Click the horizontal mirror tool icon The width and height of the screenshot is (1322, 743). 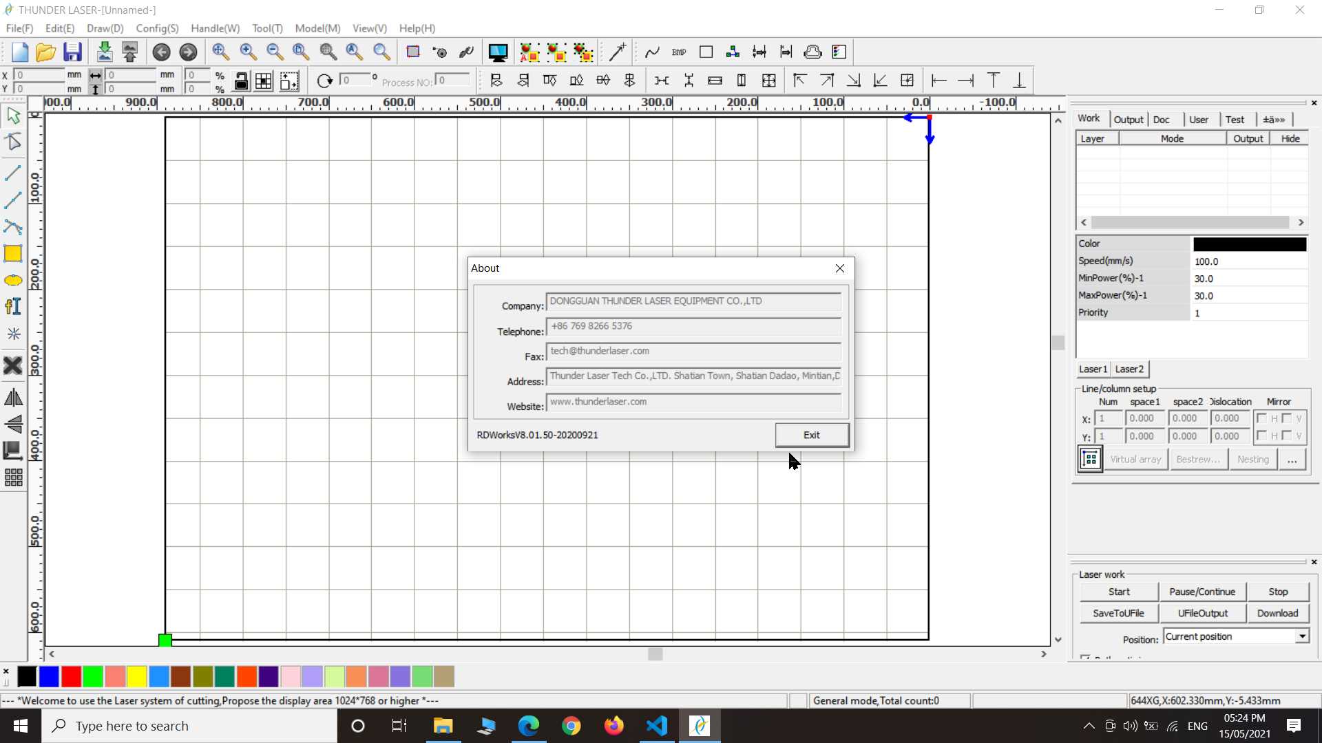pyautogui.click(x=13, y=398)
